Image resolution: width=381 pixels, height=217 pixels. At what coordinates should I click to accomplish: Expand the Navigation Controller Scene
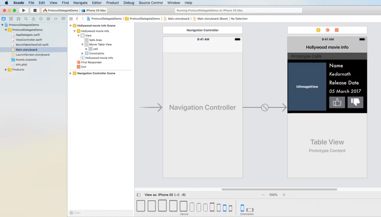(70, 73)
